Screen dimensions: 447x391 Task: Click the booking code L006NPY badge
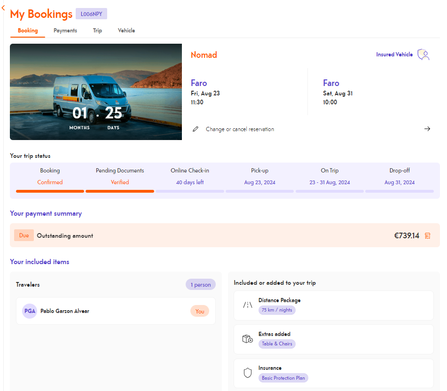91,14
